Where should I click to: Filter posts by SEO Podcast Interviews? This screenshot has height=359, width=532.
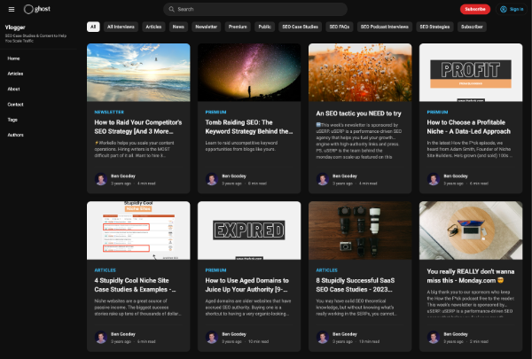(388, 27)
